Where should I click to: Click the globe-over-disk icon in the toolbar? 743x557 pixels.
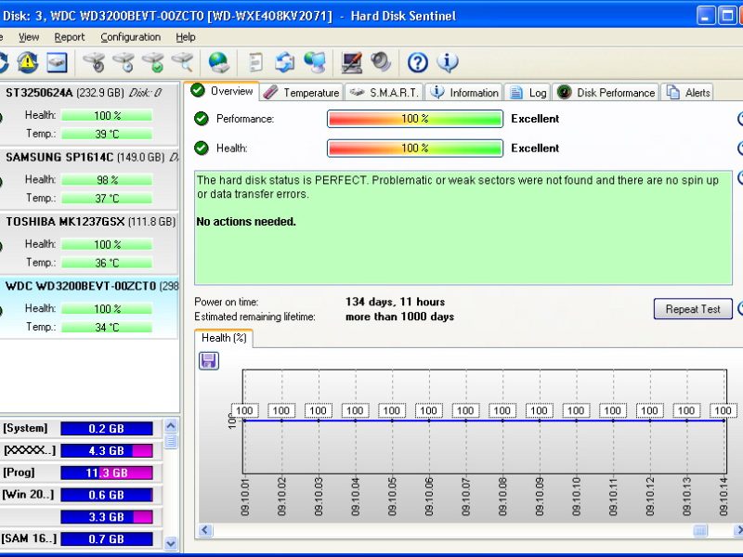pos(219,62)
